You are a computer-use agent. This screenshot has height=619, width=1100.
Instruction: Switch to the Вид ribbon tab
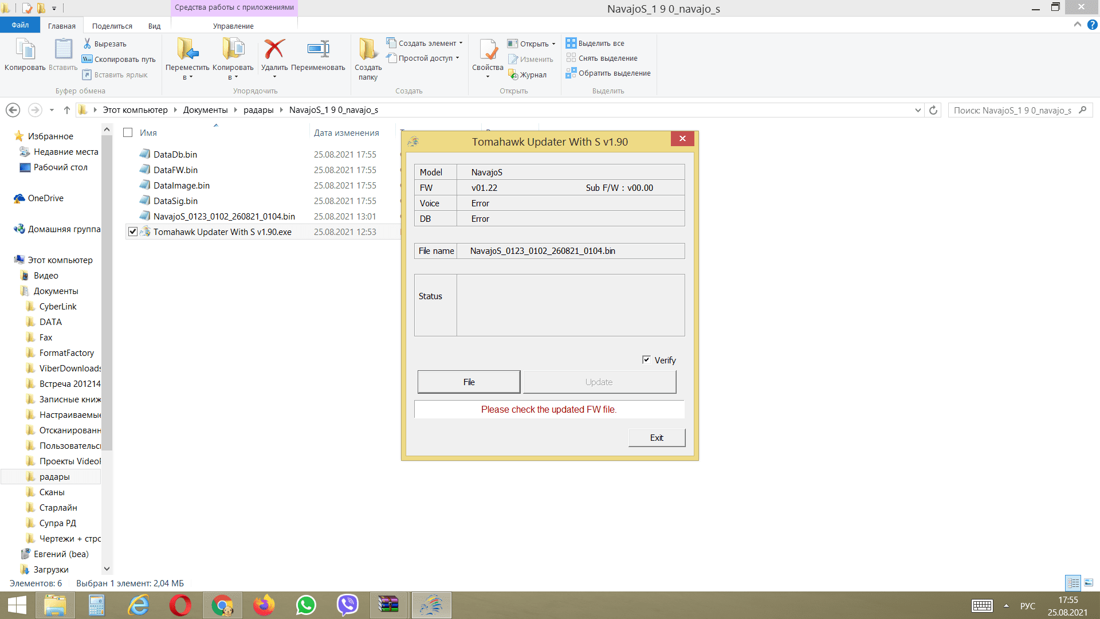[x=154, y=26]
